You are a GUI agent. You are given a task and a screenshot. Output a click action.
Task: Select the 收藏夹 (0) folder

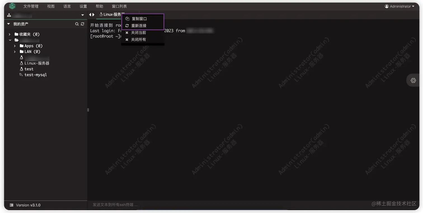pos(27,34)
